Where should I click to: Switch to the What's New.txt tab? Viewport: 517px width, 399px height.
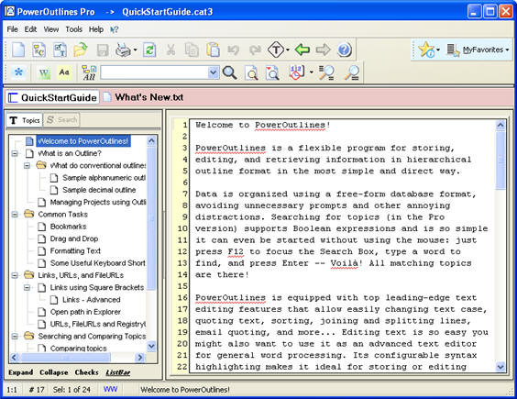[x=143, y=97]
